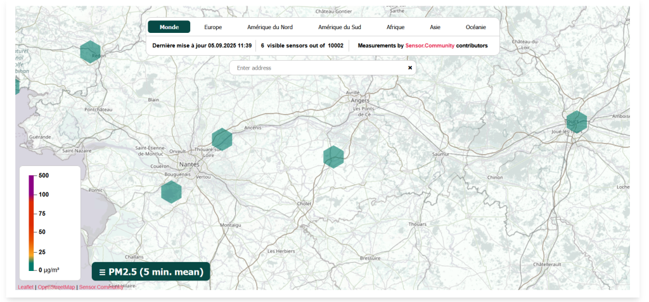Show the Océanie region tab
The height and width of the screenshot is (302, 649).
click(x=475, y=27)
